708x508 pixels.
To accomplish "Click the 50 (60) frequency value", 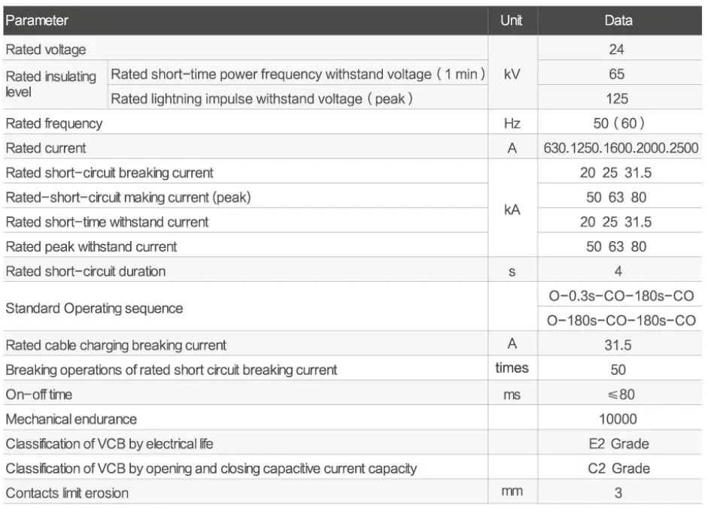I will point(618,123).
